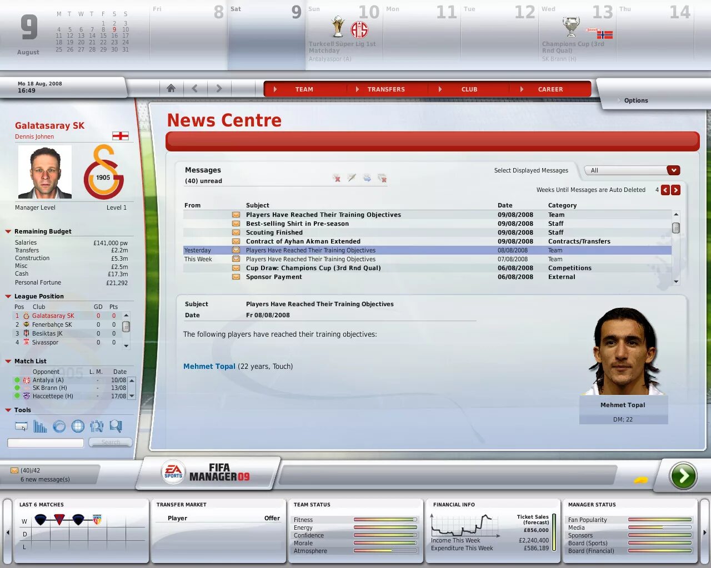Click the EA Sports logo

pyautogui.click(x=173, y=472)
